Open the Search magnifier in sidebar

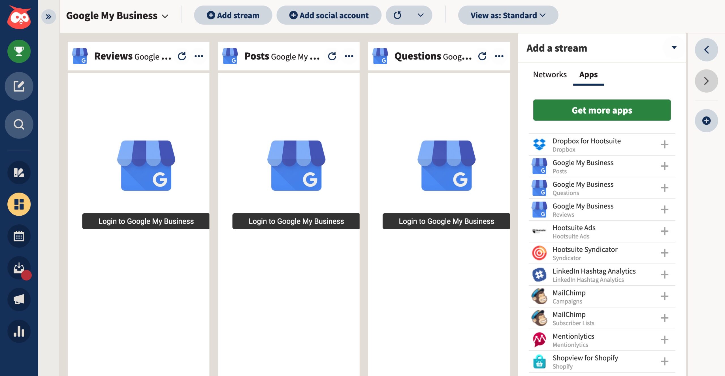(x=19, y=124)
